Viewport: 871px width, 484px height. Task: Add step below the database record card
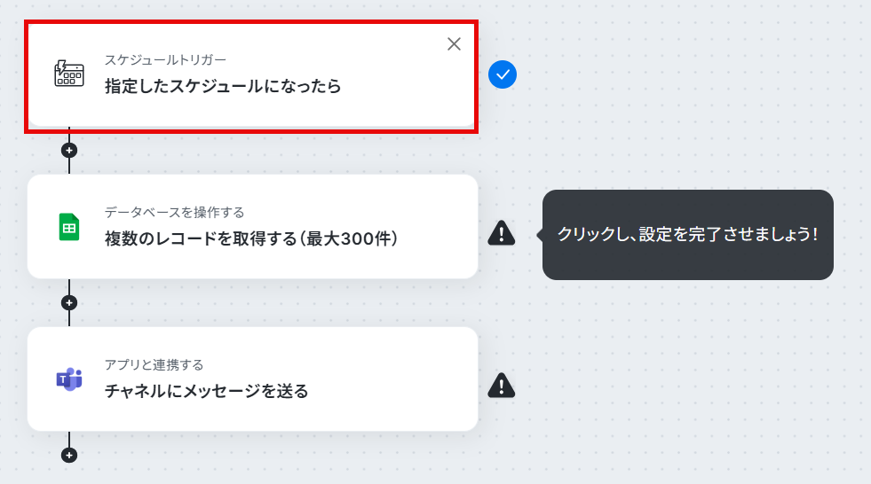[x=69, y=302]
